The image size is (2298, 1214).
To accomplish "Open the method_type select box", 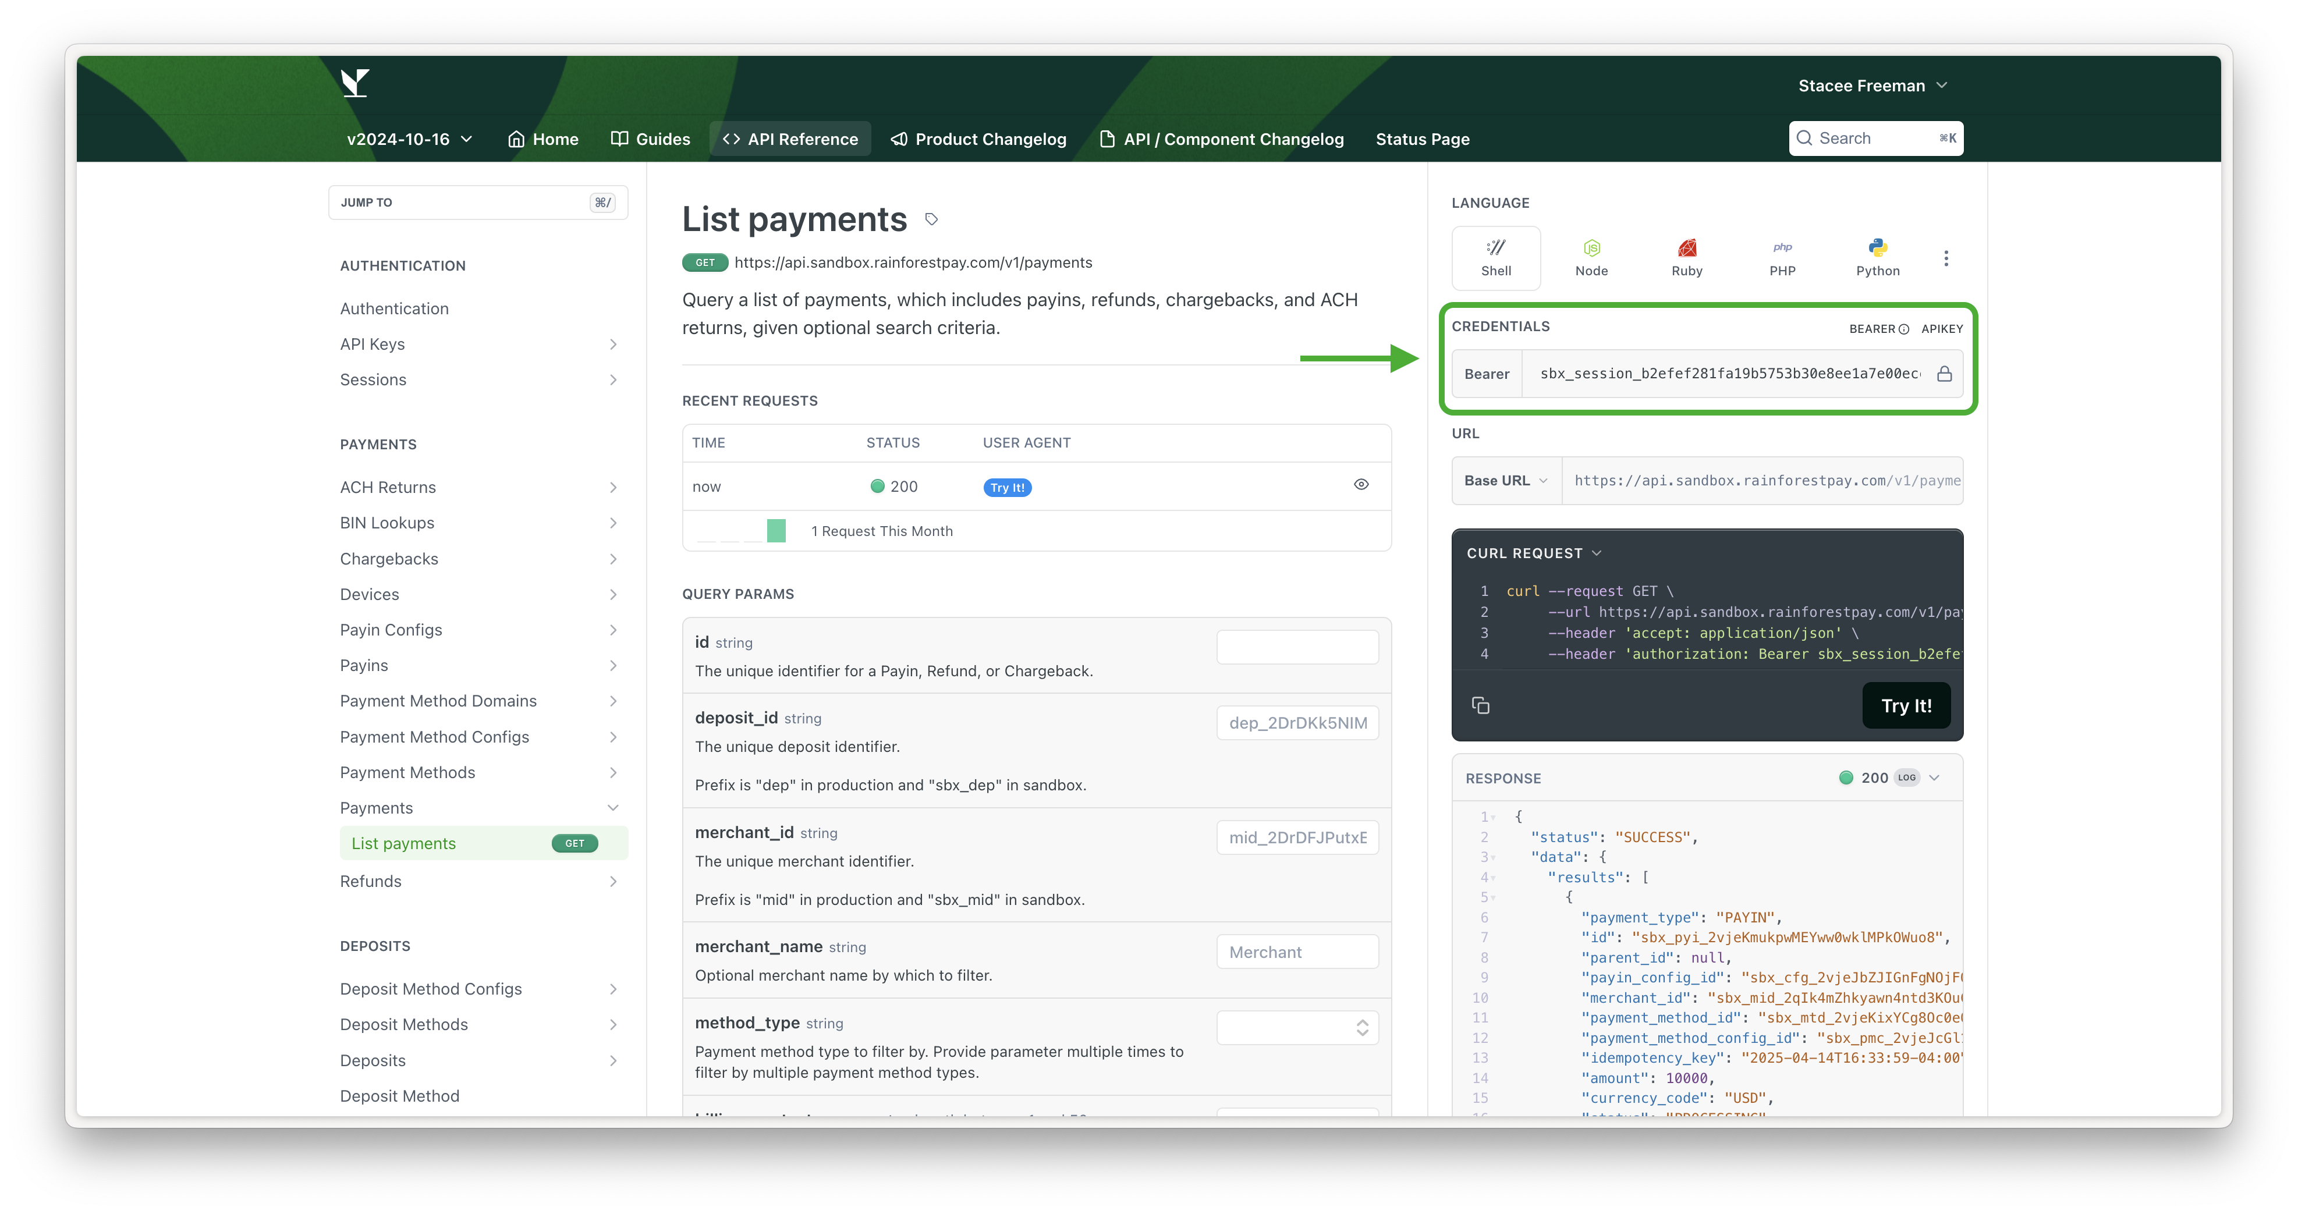I will pyautogui.click(x=1297, y=1028).
